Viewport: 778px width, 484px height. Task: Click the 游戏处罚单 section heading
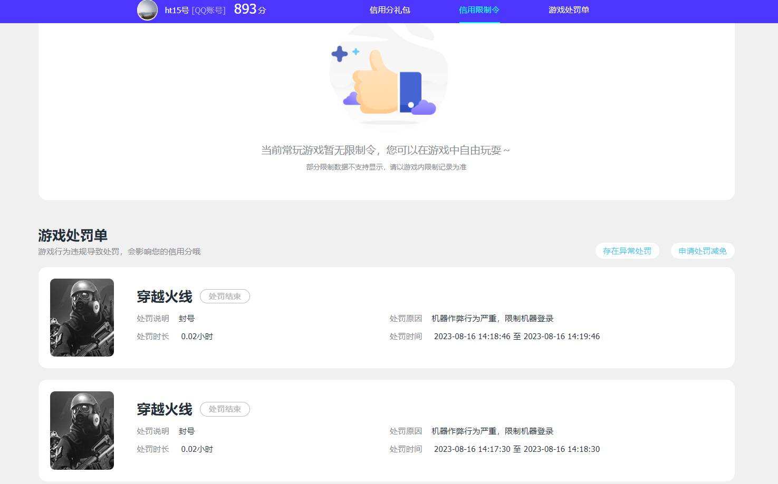(73, 235)
